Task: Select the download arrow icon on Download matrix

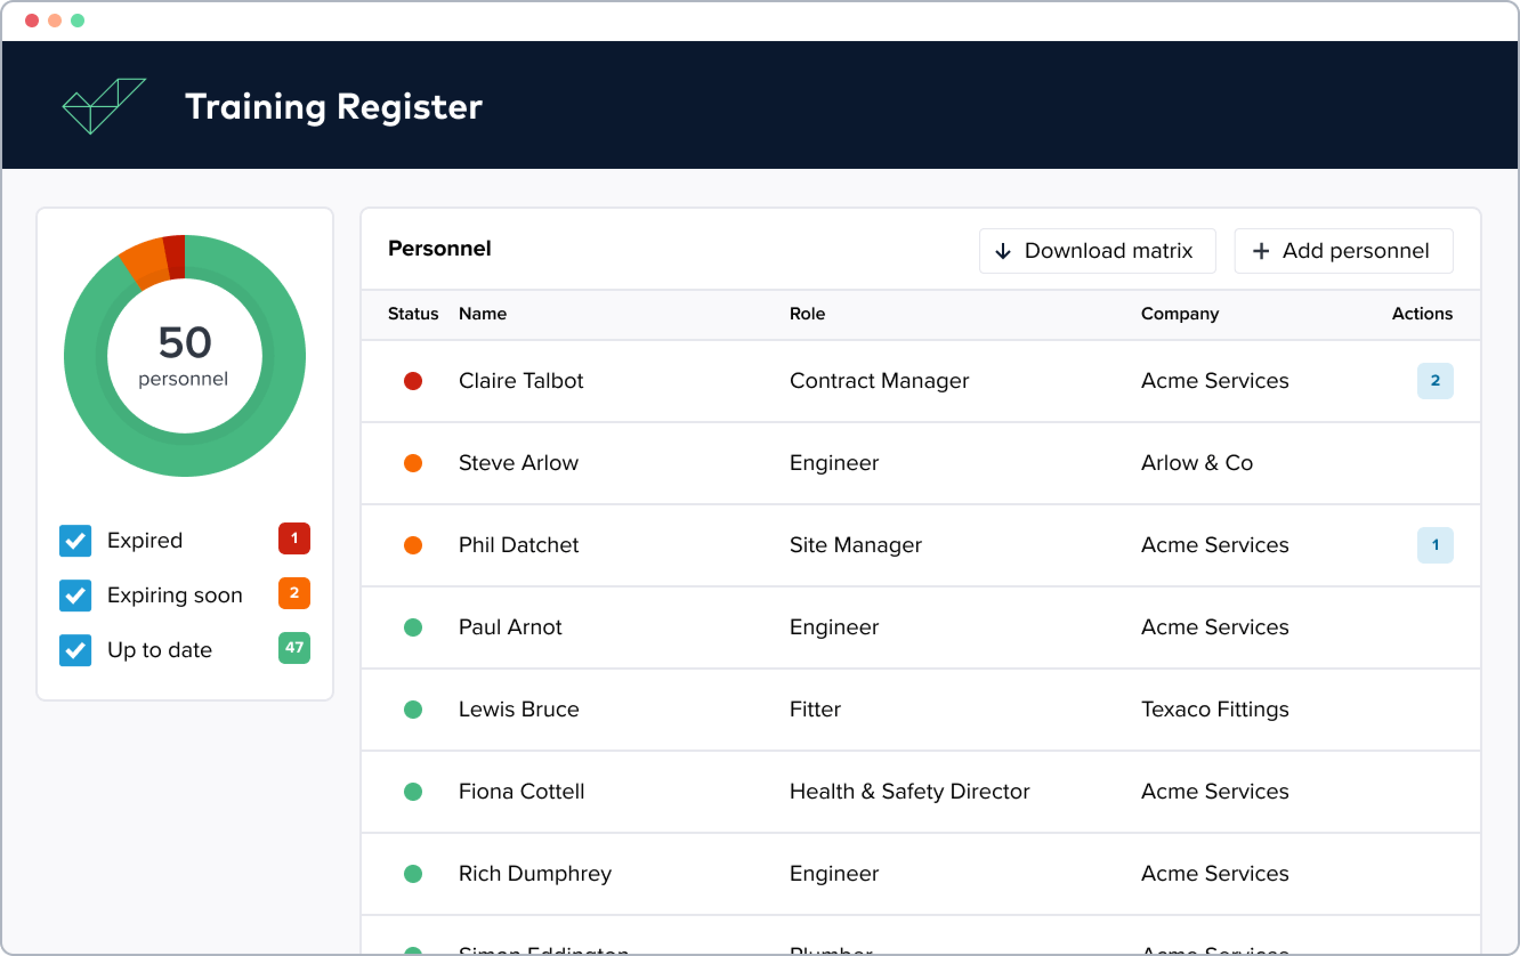Action: (1005, 250)
